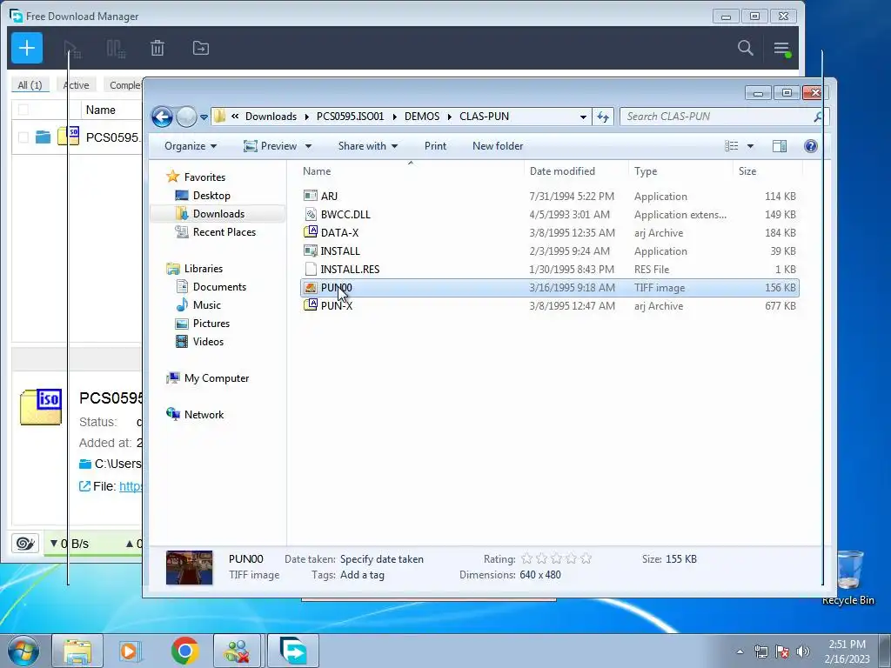Select DEMOS in the address breadcrumb
This screenshot has height=668, width=891.
422,117
